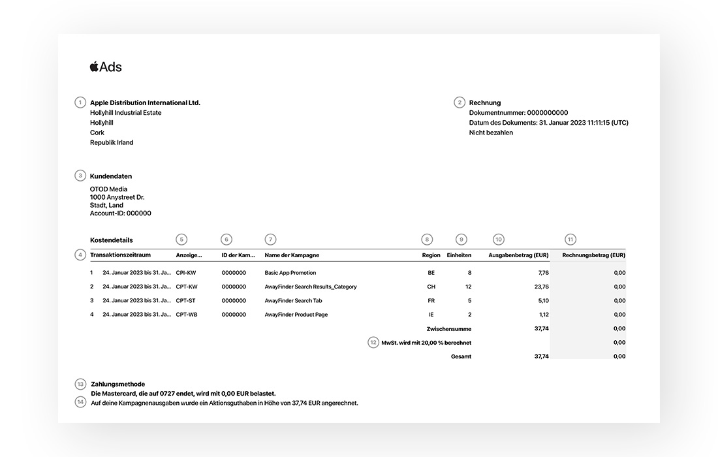
Task: Click the Apple Ads logo
Action: click(106, 67)
